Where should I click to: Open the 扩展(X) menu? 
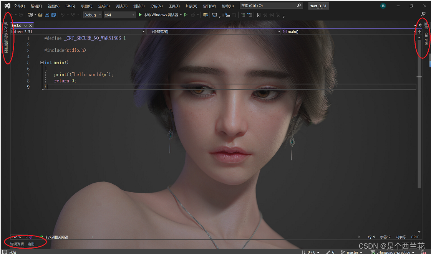pyautogui.click(x=191, y=6)
